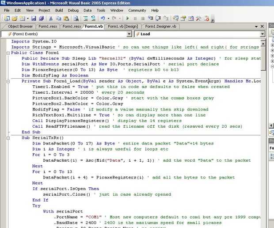Click the Comment out selected lines icon
The image size is (274, 228).
[86, 18]
